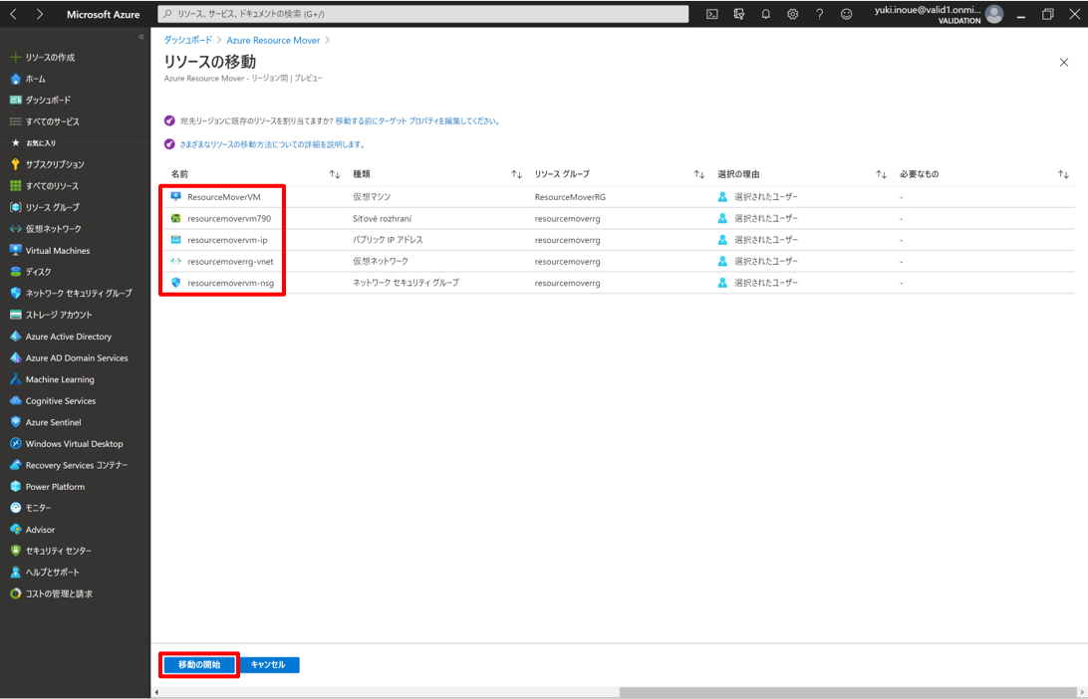This screenshot has width=1088, height=699.
Task: Open the account avatar menu
Action: coord(994,14)
